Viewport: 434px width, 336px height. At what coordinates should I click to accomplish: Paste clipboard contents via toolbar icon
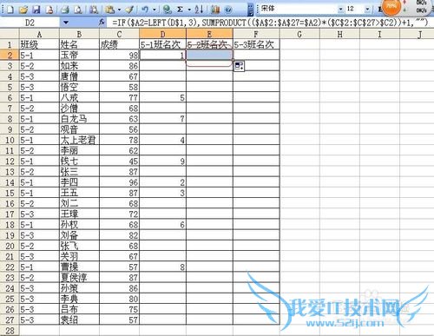pos(110,10)
